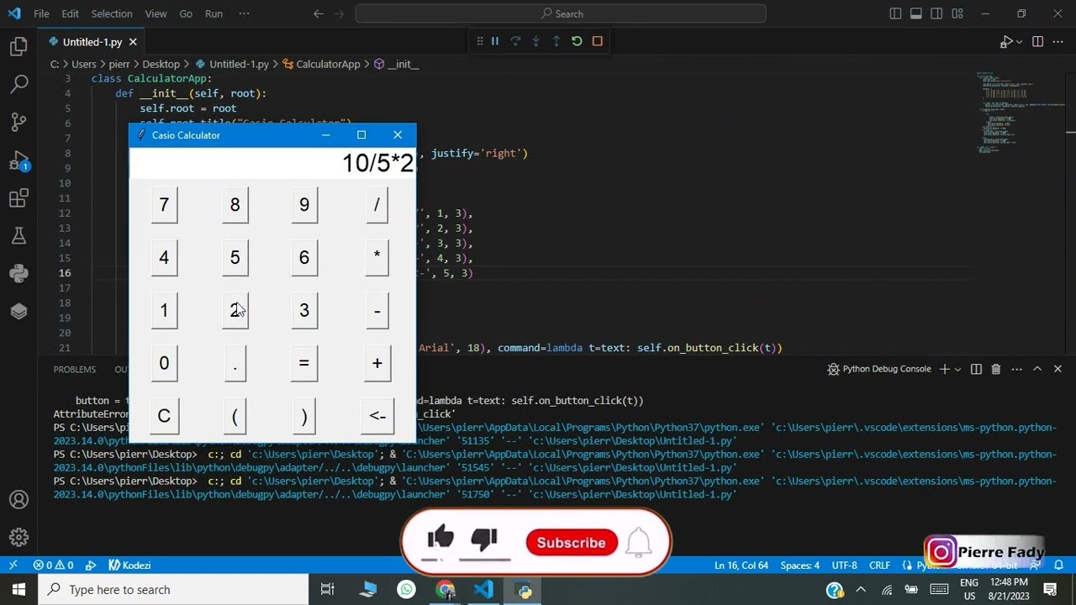Open the terminal panel More Actions menu
The height and width of the screenshot is (605, 1076).
click(1016, 369)
